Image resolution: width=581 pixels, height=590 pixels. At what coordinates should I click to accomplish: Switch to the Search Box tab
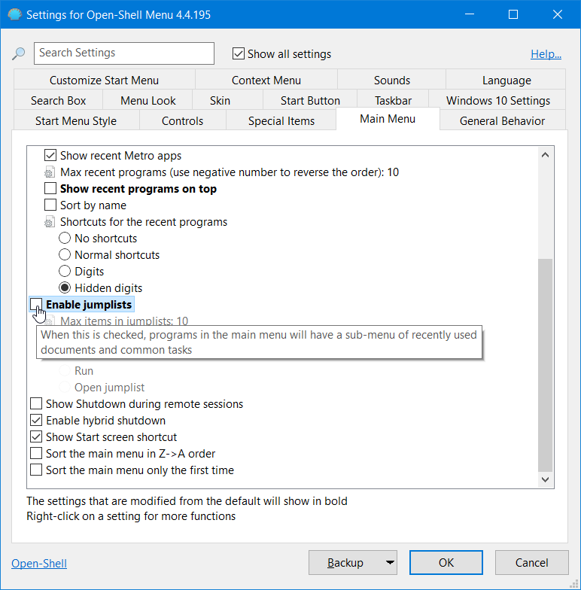click(59, 101)
